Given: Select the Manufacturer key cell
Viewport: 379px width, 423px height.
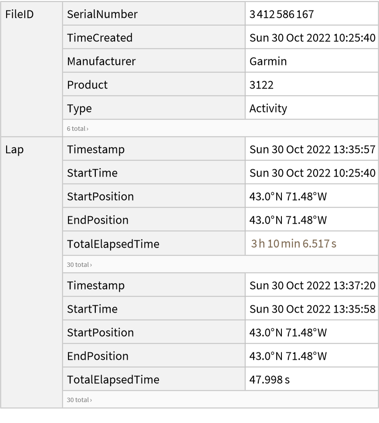Looking at the screenshot, I should tap(101, 61).
